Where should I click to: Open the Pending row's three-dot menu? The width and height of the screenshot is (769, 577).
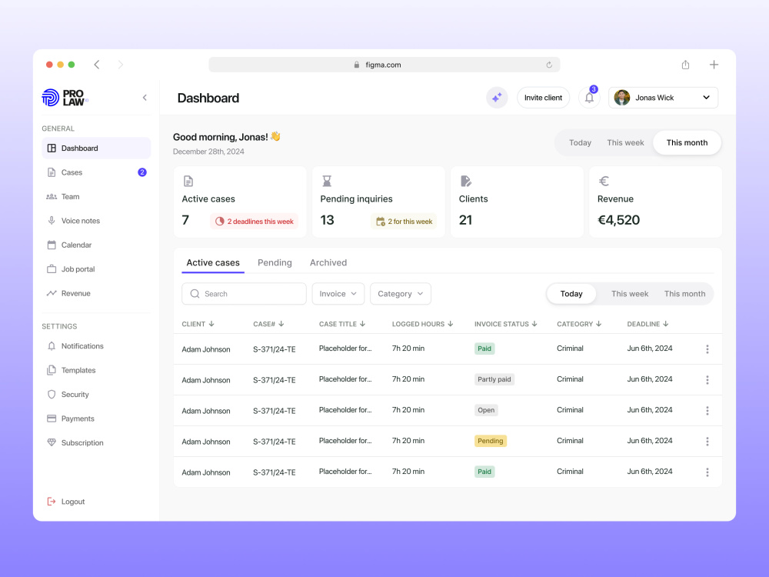tap(707, 441)
